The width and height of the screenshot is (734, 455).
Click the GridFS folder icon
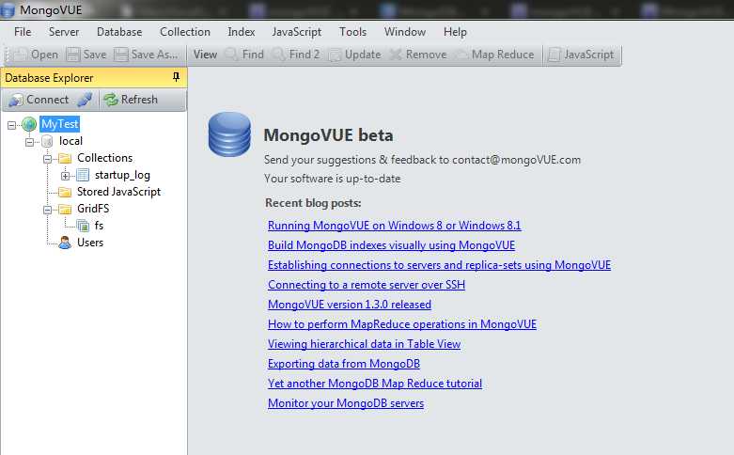pos(65,209)
